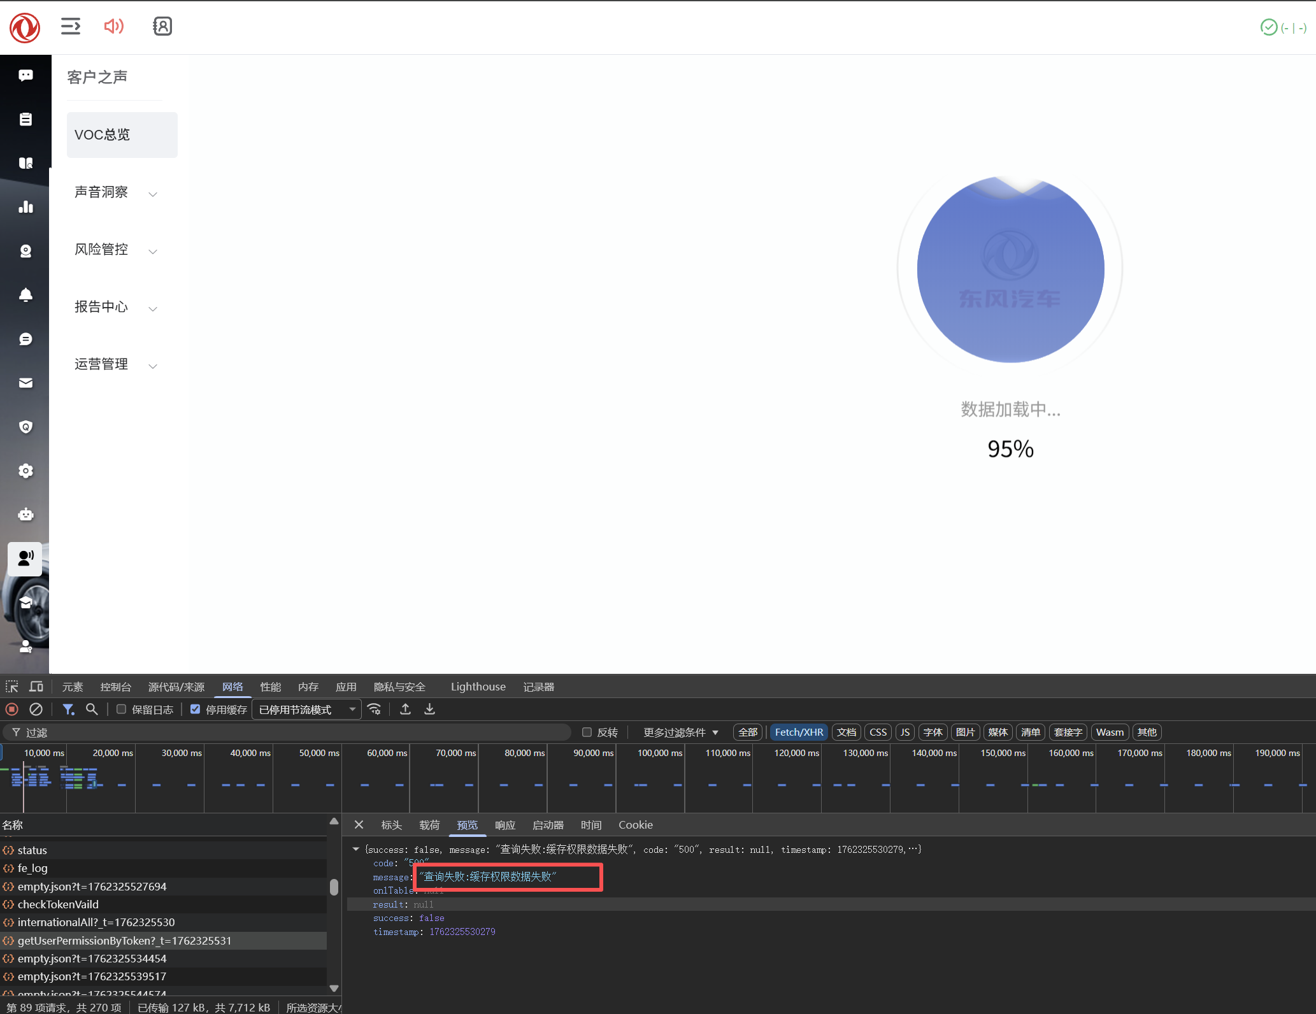Click the red speaker announcement icon

pos(113,26)
